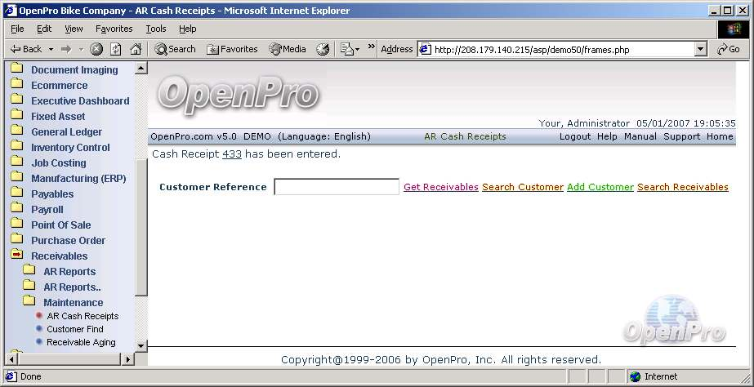The height and width of the screenshot is (387, 754).
Task: Click the Get Receivables link
Action: (440, 187)
